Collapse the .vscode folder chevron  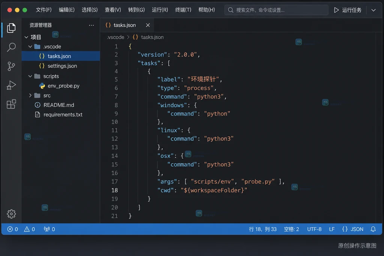point(30,46)
